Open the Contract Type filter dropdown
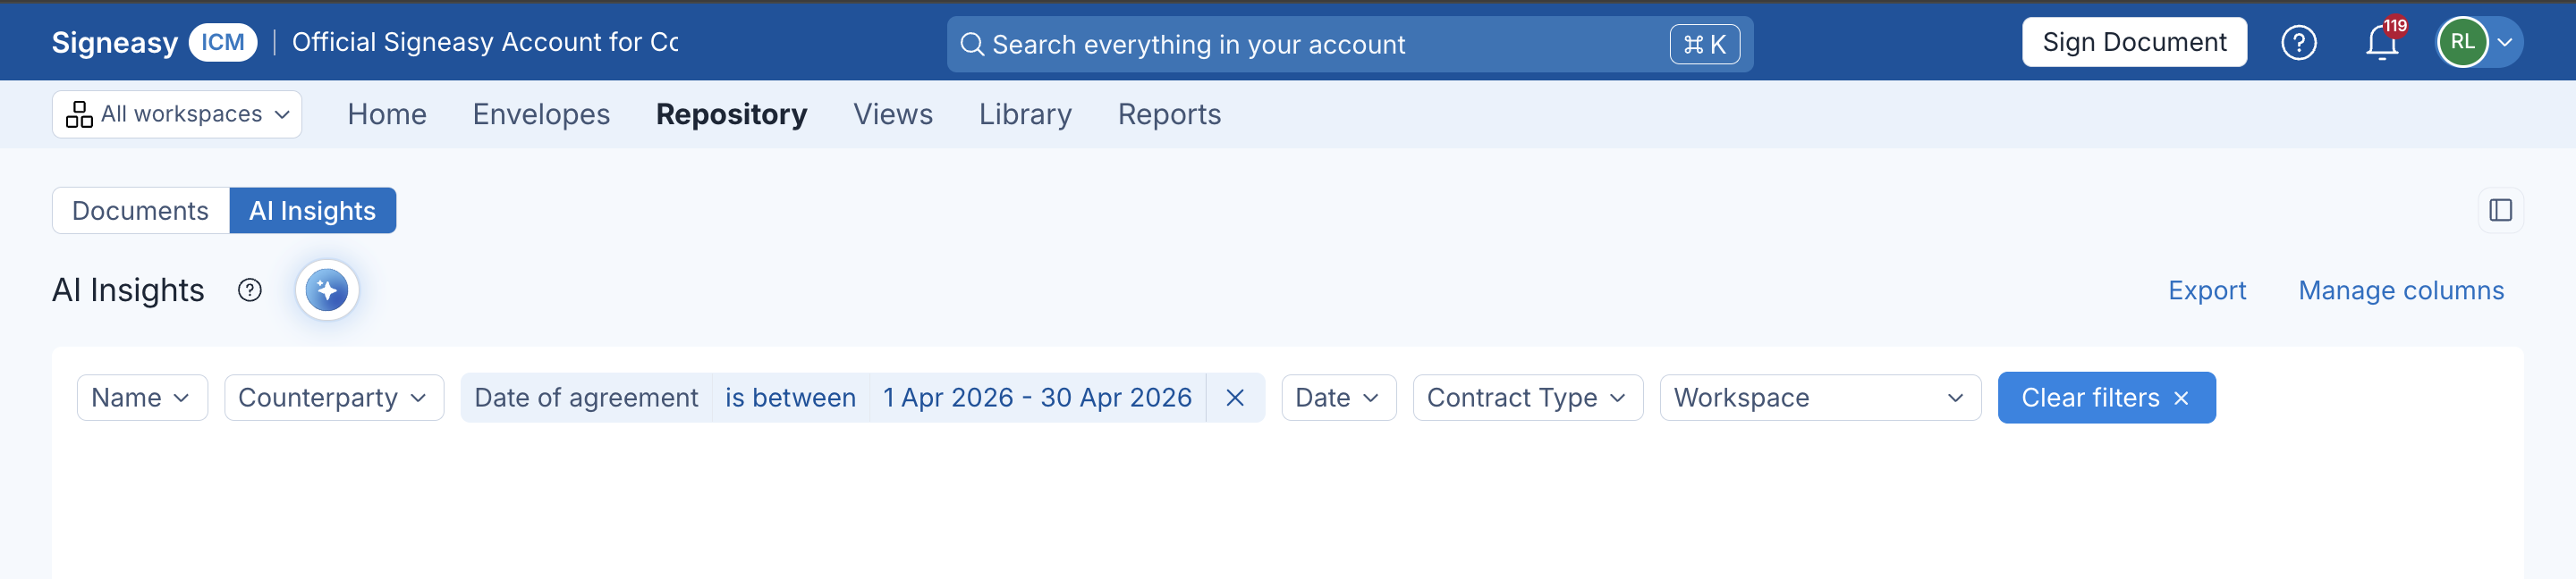This screenshot has width=2576, height=579. [x=1527, y=398]
